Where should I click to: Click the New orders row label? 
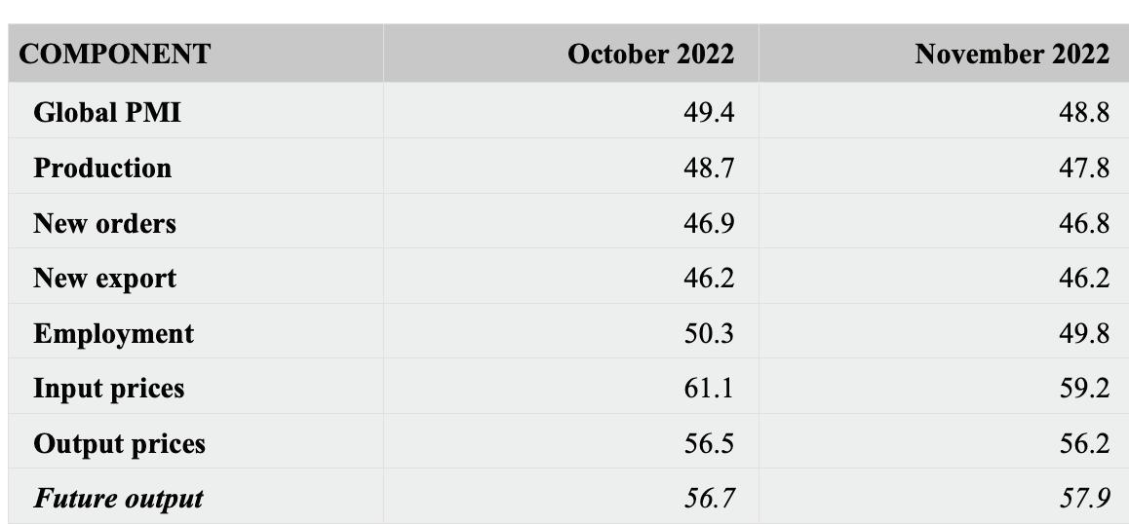(104, 223)
